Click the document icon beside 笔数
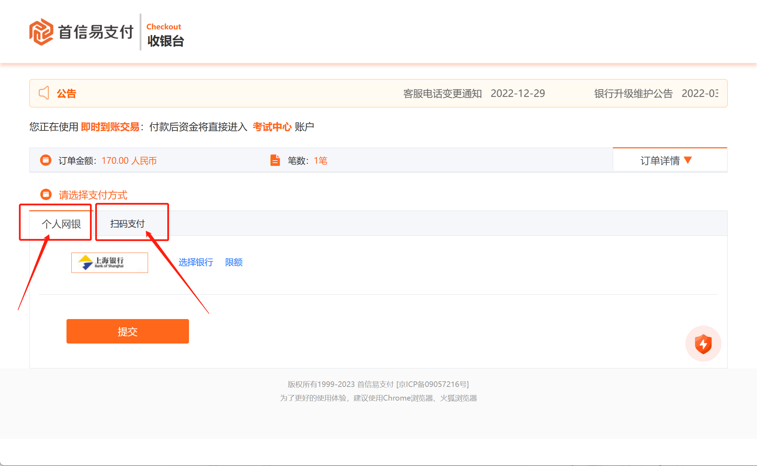The height and width of the screenshot is (466, 757). (275, 160)
